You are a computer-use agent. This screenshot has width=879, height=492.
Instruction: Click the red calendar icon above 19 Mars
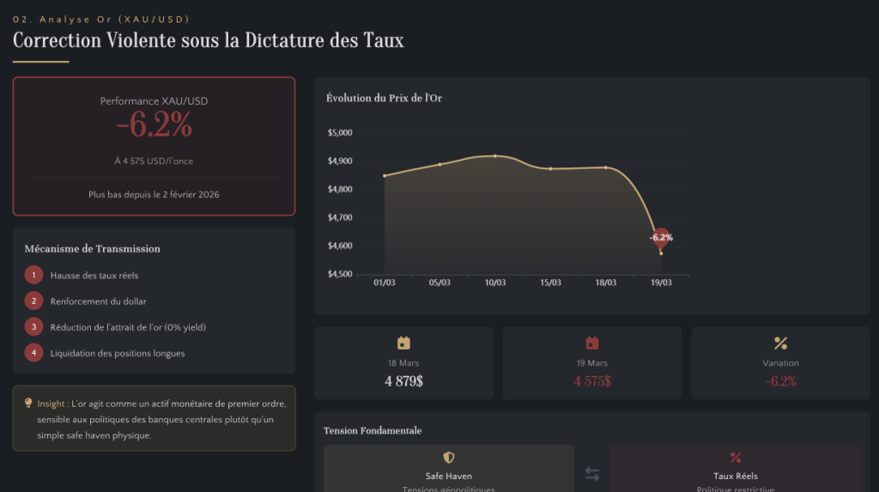click(591, 343)
